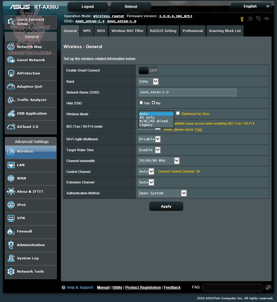Choose N/AC/AX mixed wireless mode
This screenshot has height=302, width=277.
tap(156, 121)
